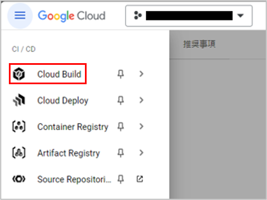Image resolution: width=267 pixels, height=200 pixels.
Task: Pin Cloud Deploy to the menu
Action: (x=120, y=100)
